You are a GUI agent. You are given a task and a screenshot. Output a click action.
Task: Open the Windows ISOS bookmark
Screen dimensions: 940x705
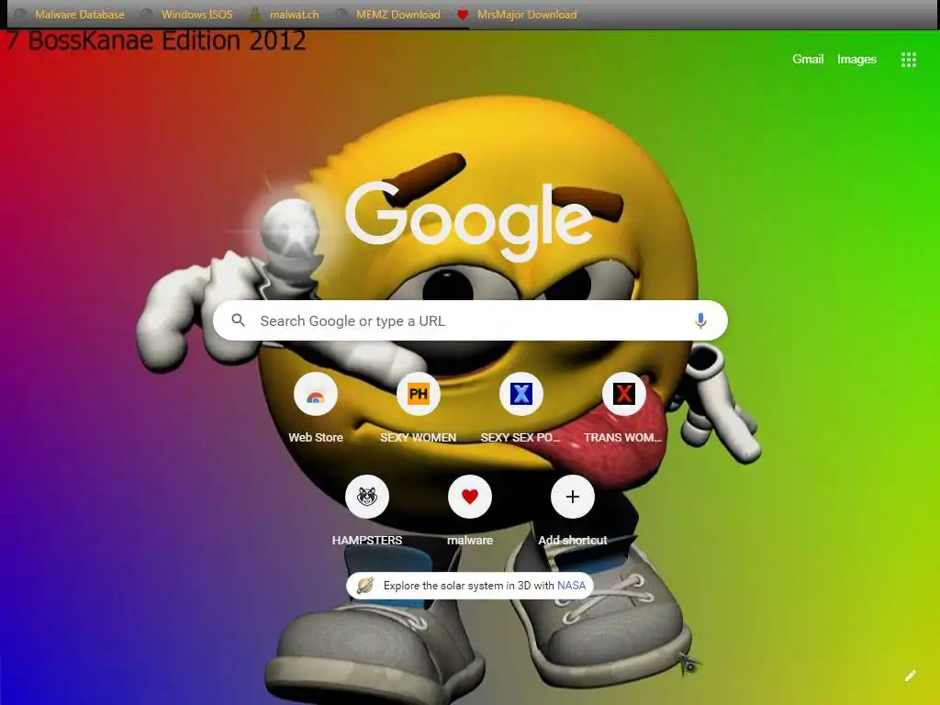click(x=187, y=15)
